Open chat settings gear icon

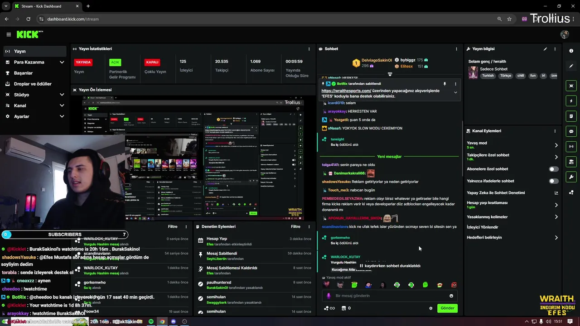(x=431, y=308)
